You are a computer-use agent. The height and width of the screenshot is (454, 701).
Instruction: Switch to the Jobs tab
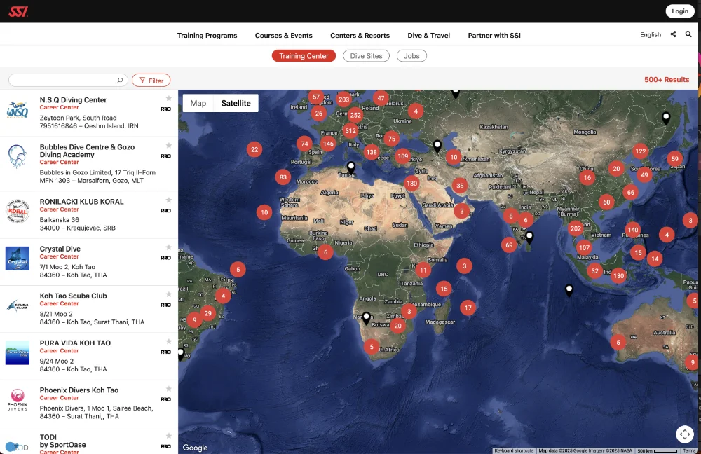click(x=411, y=56)
